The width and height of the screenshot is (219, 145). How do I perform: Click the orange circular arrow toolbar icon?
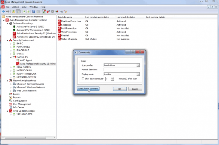tap(65, 11)
